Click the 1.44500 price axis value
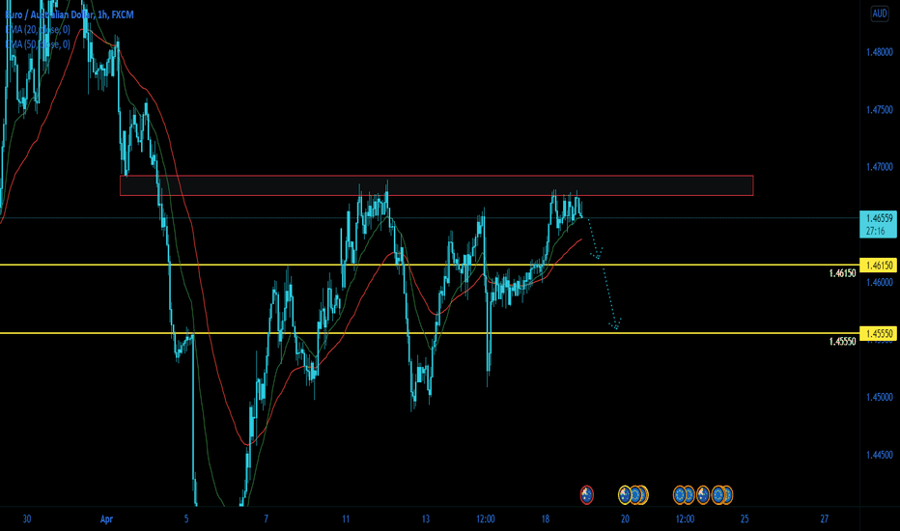900x531 pixels. (x=880, y=455)
